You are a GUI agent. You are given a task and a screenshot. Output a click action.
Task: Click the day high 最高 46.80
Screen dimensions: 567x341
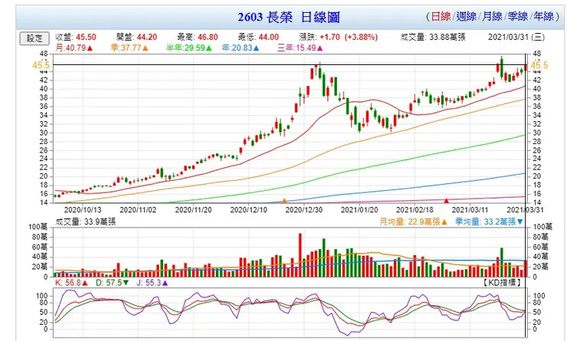(198, 38)
